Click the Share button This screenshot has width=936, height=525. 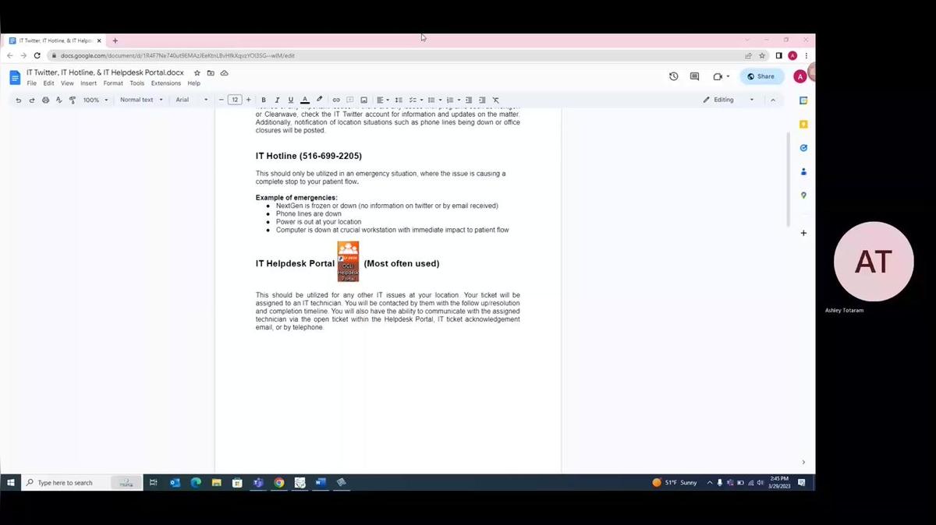(x=761, y=76)
